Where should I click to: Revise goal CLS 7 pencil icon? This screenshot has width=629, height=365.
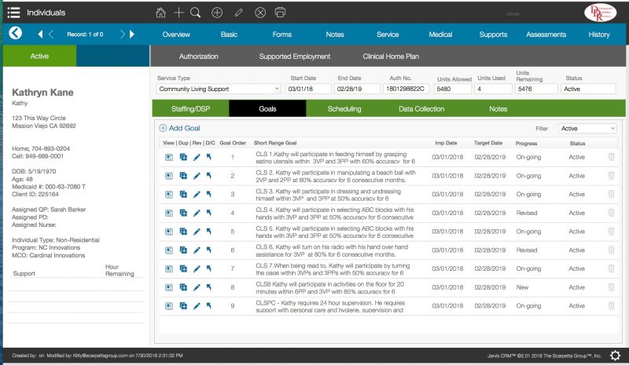pyautogui.click(x=197, y=268)
